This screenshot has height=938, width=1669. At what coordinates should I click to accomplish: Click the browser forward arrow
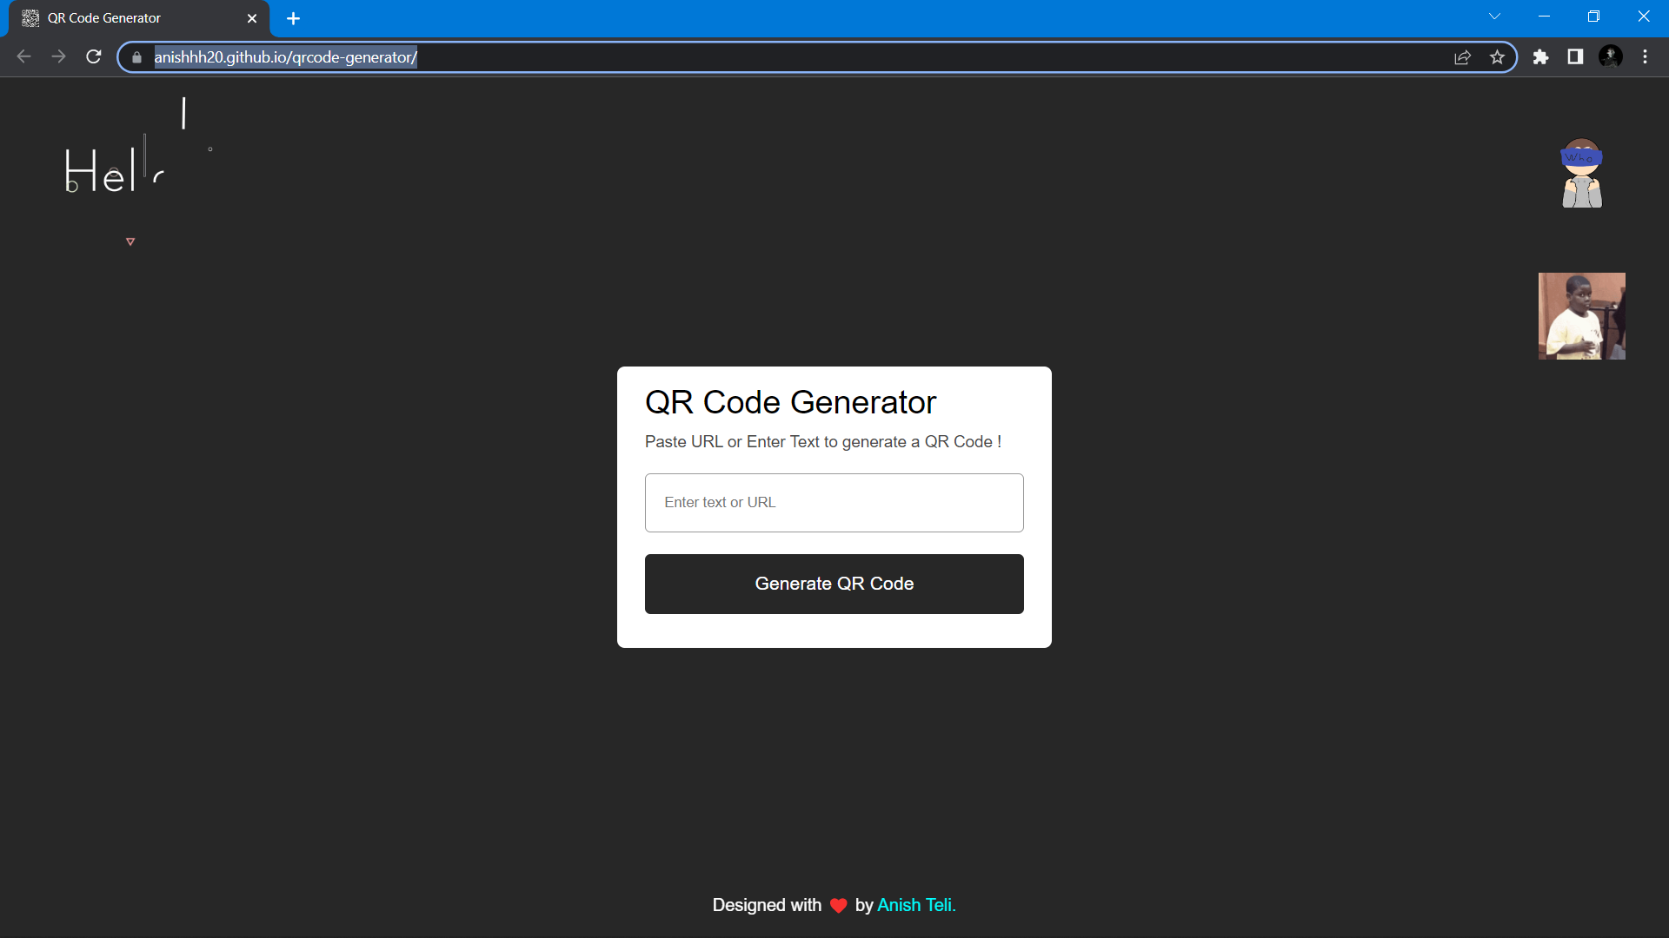tap(58, 56)
